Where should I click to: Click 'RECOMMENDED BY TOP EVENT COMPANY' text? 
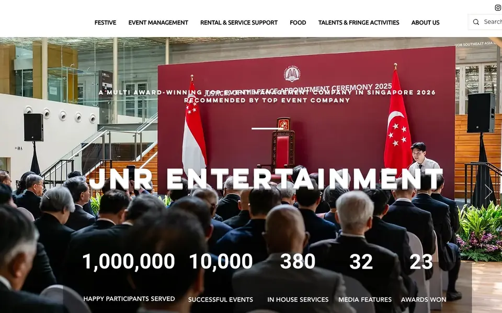point(267,100)
